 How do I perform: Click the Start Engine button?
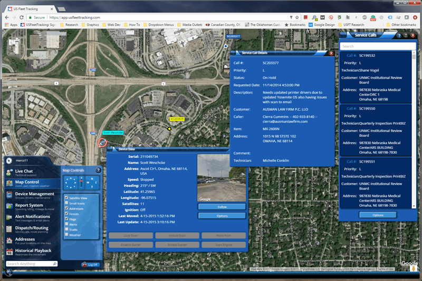click(x=223, y=245)
